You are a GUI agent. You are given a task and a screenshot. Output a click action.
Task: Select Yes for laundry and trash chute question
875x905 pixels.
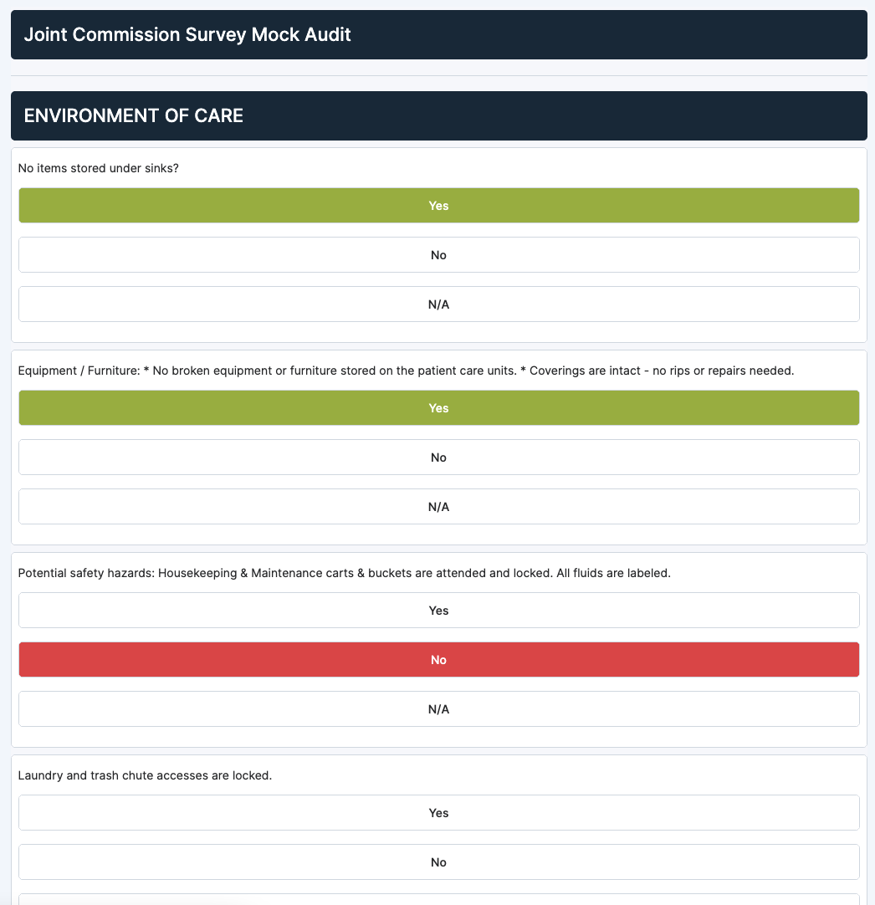tap(438, 813)
